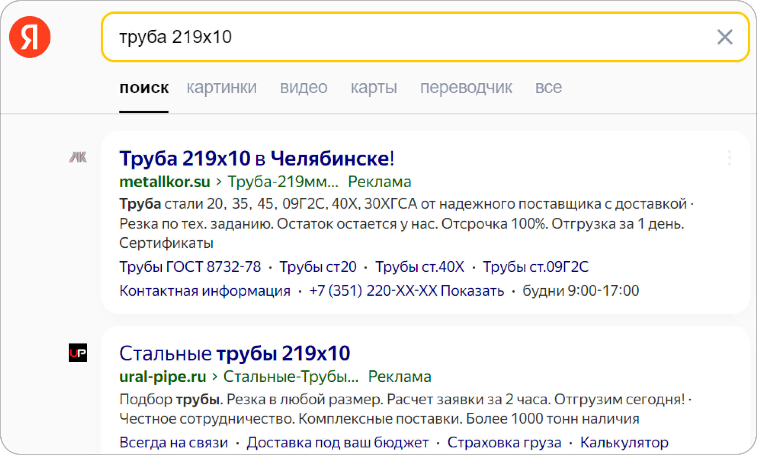Open the Труба 219х10 в Челябинске headline
The height and width of the screenshot is (455, 757).
tap(256, 158)
